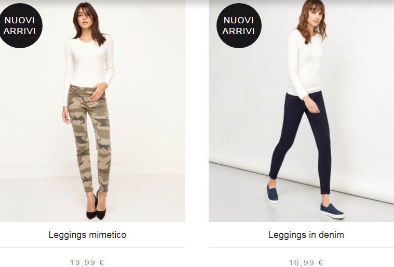Click the 19,99 € price
Viewport: 394px width, 267px height.
tap(87, 262)
